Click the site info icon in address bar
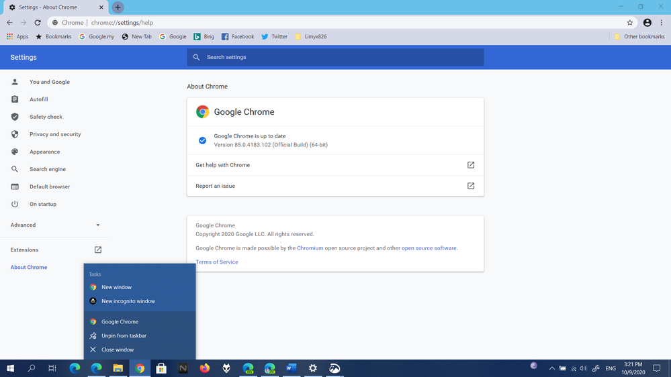Viewport: 671px width, 377px height. coord(55,23)
